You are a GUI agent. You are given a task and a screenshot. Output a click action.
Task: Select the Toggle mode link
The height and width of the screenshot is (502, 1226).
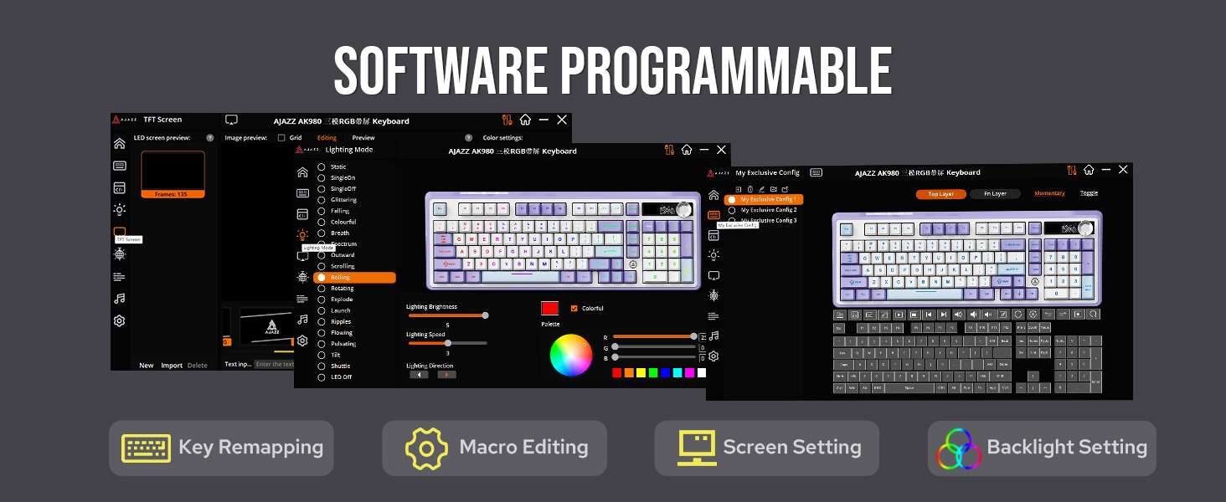click(1089, 193)
